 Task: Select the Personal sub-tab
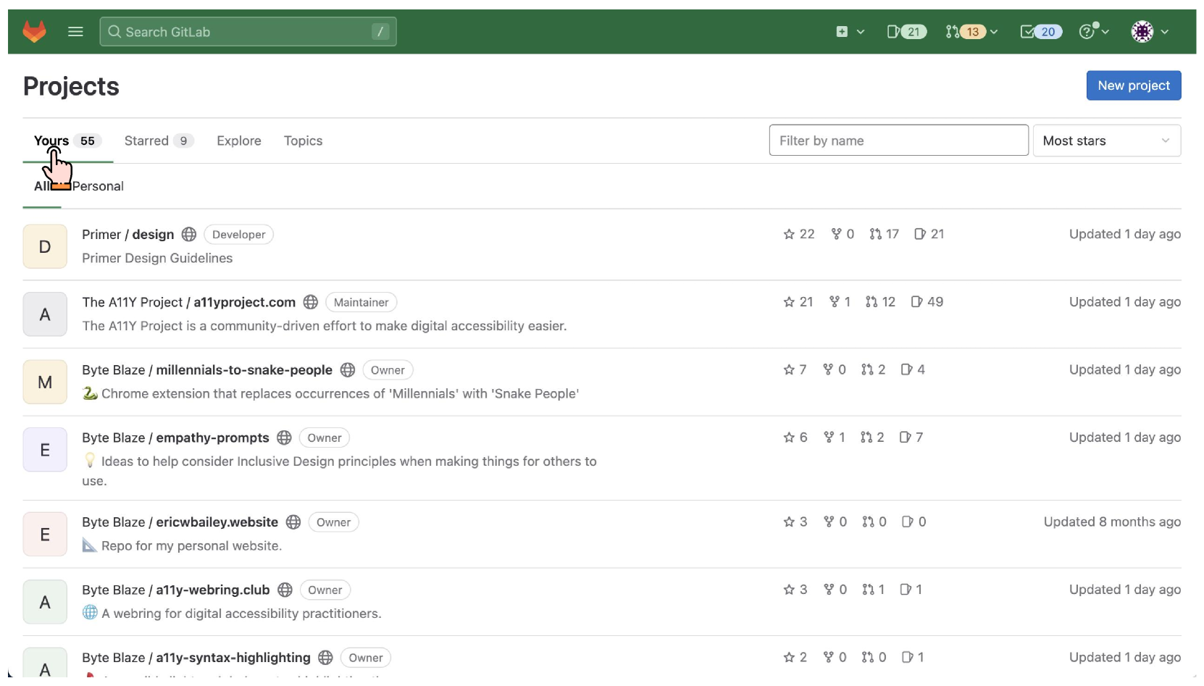tap(98, 186)
